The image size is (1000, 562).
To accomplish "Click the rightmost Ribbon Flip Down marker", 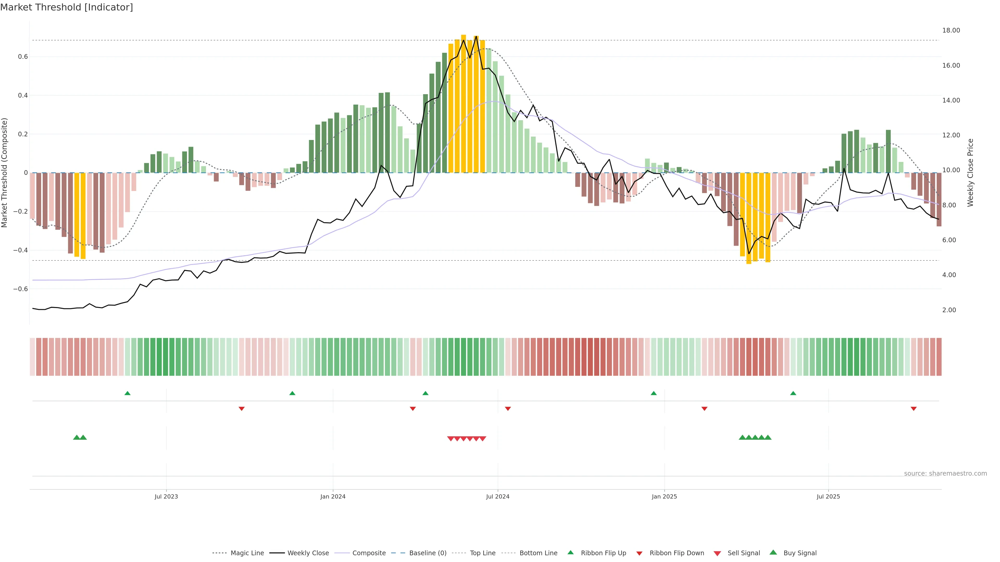I will pos(914,409).
